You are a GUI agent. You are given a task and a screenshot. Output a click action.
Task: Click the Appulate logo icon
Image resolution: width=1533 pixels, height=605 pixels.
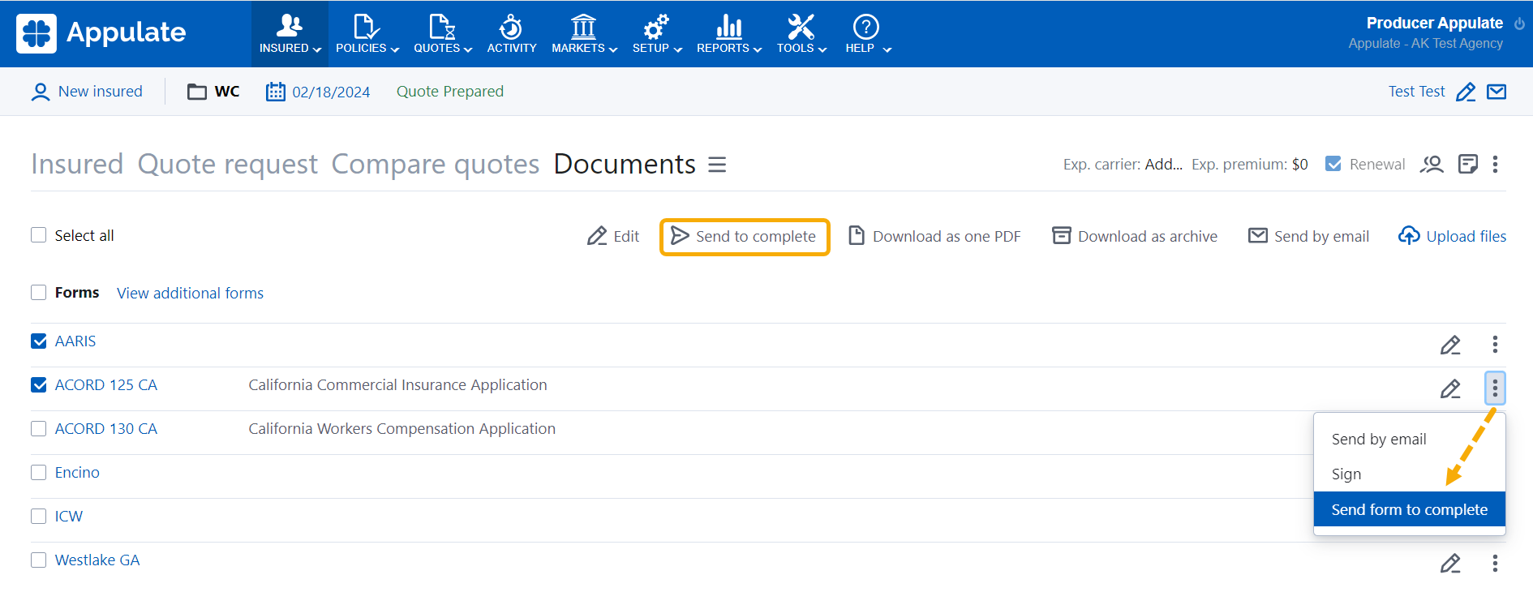36,33
